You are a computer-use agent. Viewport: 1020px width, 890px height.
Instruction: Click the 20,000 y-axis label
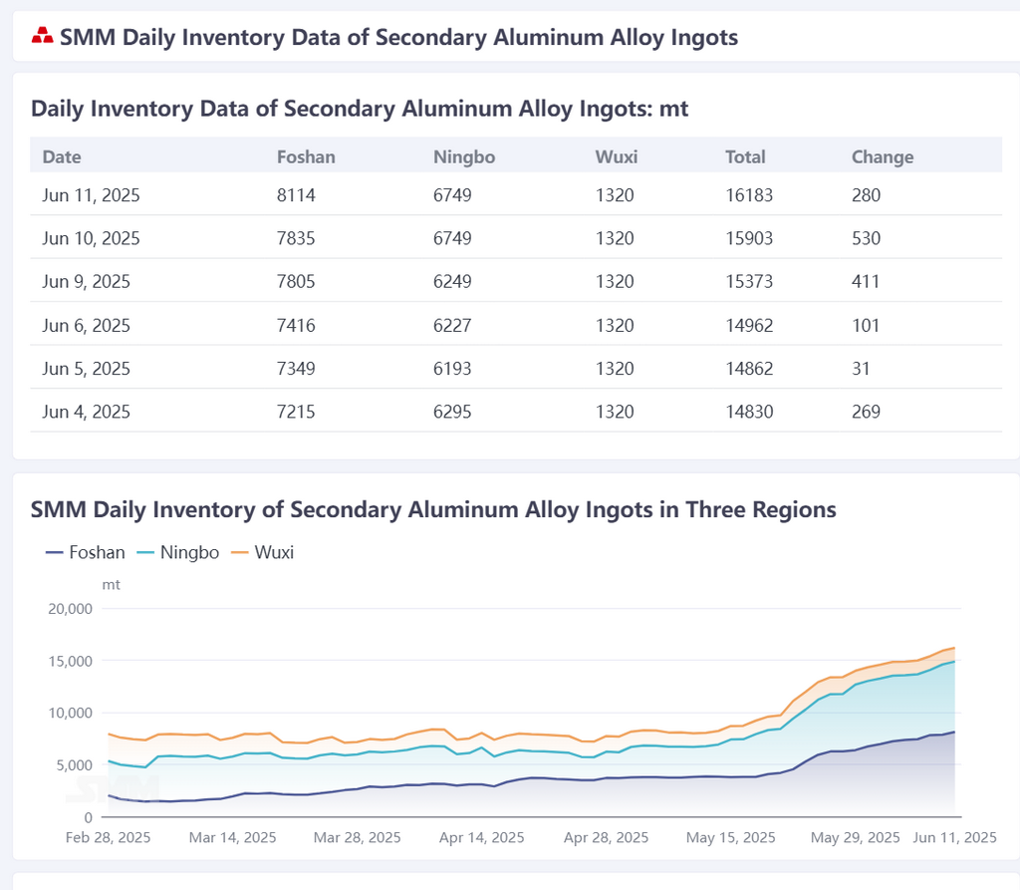click(x=71, y=609)
